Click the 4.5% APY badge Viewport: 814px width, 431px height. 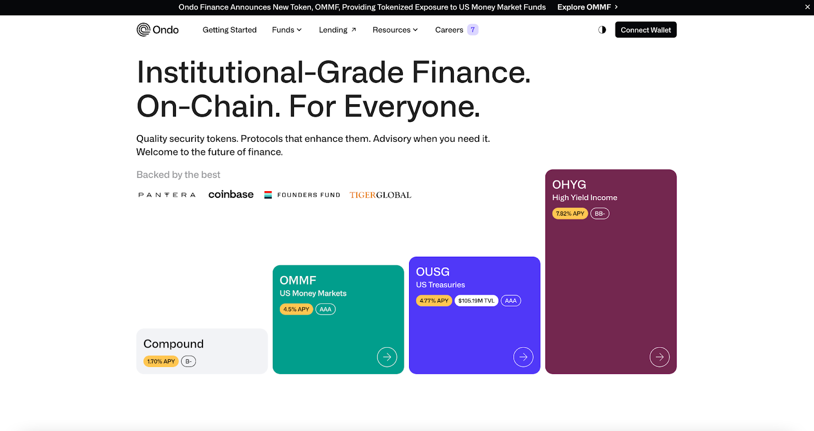click(x=296, y=309)
